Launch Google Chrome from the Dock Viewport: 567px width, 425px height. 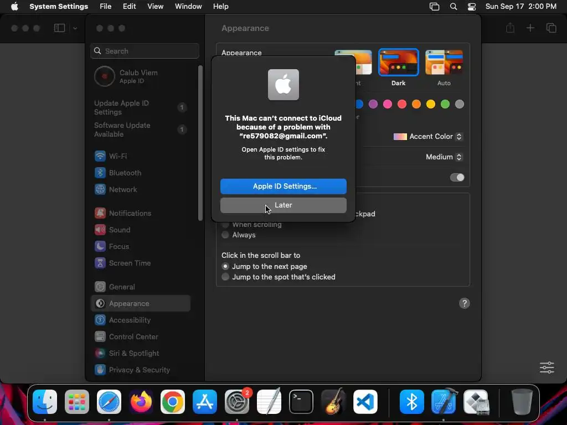pos(173,402)
